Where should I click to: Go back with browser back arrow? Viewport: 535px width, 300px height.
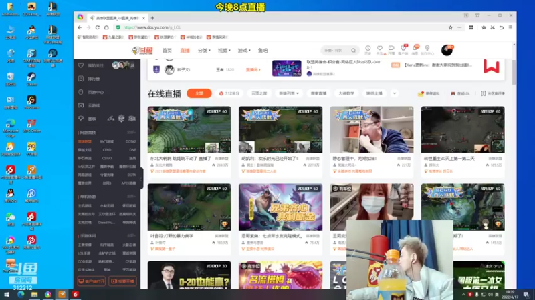[x=80, y=27]
